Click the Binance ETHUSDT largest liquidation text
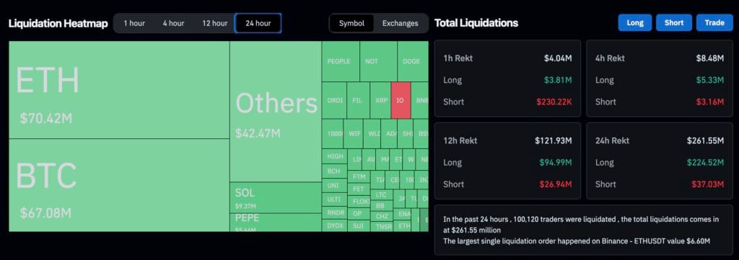 tap(577, 241)
